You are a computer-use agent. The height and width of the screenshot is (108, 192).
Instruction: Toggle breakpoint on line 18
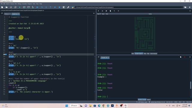pos(6,54)
